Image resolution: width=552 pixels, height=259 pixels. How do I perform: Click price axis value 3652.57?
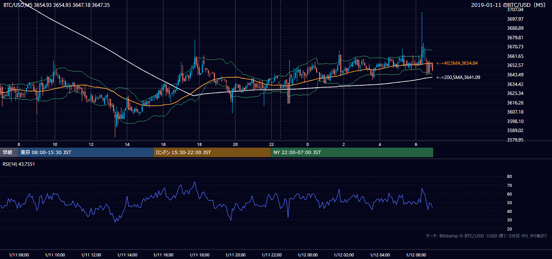[x=515, y=65]
